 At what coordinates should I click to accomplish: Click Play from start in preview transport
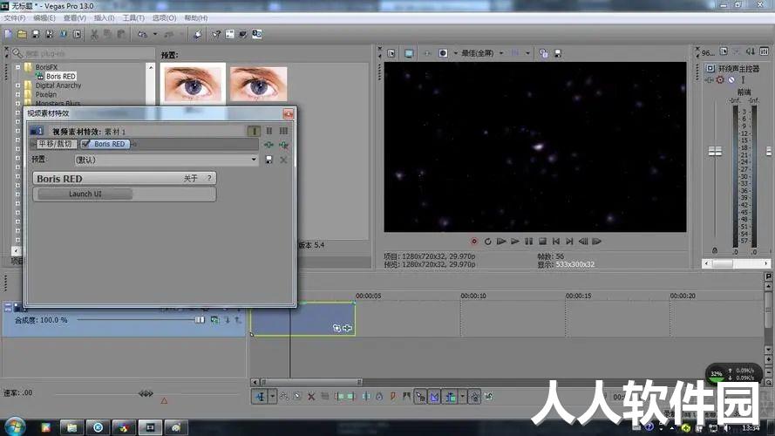pyautogui.click(x=501, y=242)
